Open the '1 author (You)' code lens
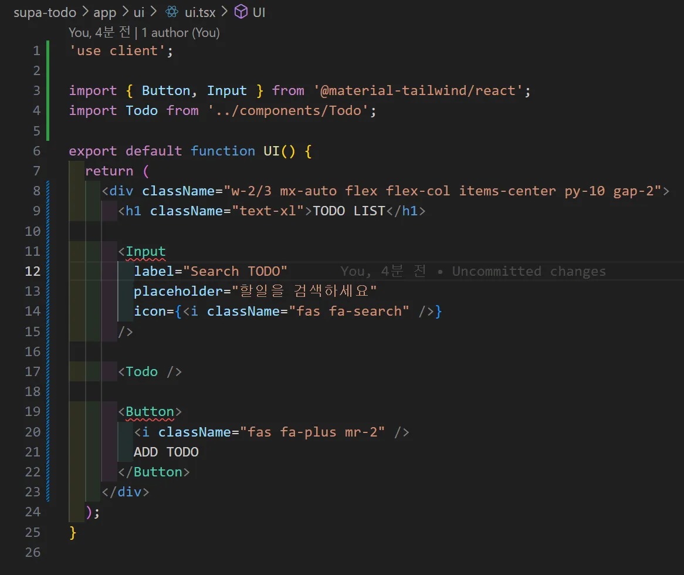Image resolution: width=684 pixels, height=575 pixels. [181, 33]
